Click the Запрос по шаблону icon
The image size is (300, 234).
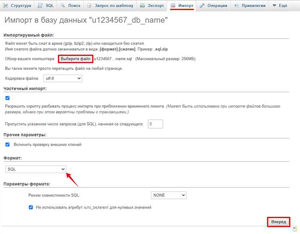pyautogui.click(x=89, y=6)
